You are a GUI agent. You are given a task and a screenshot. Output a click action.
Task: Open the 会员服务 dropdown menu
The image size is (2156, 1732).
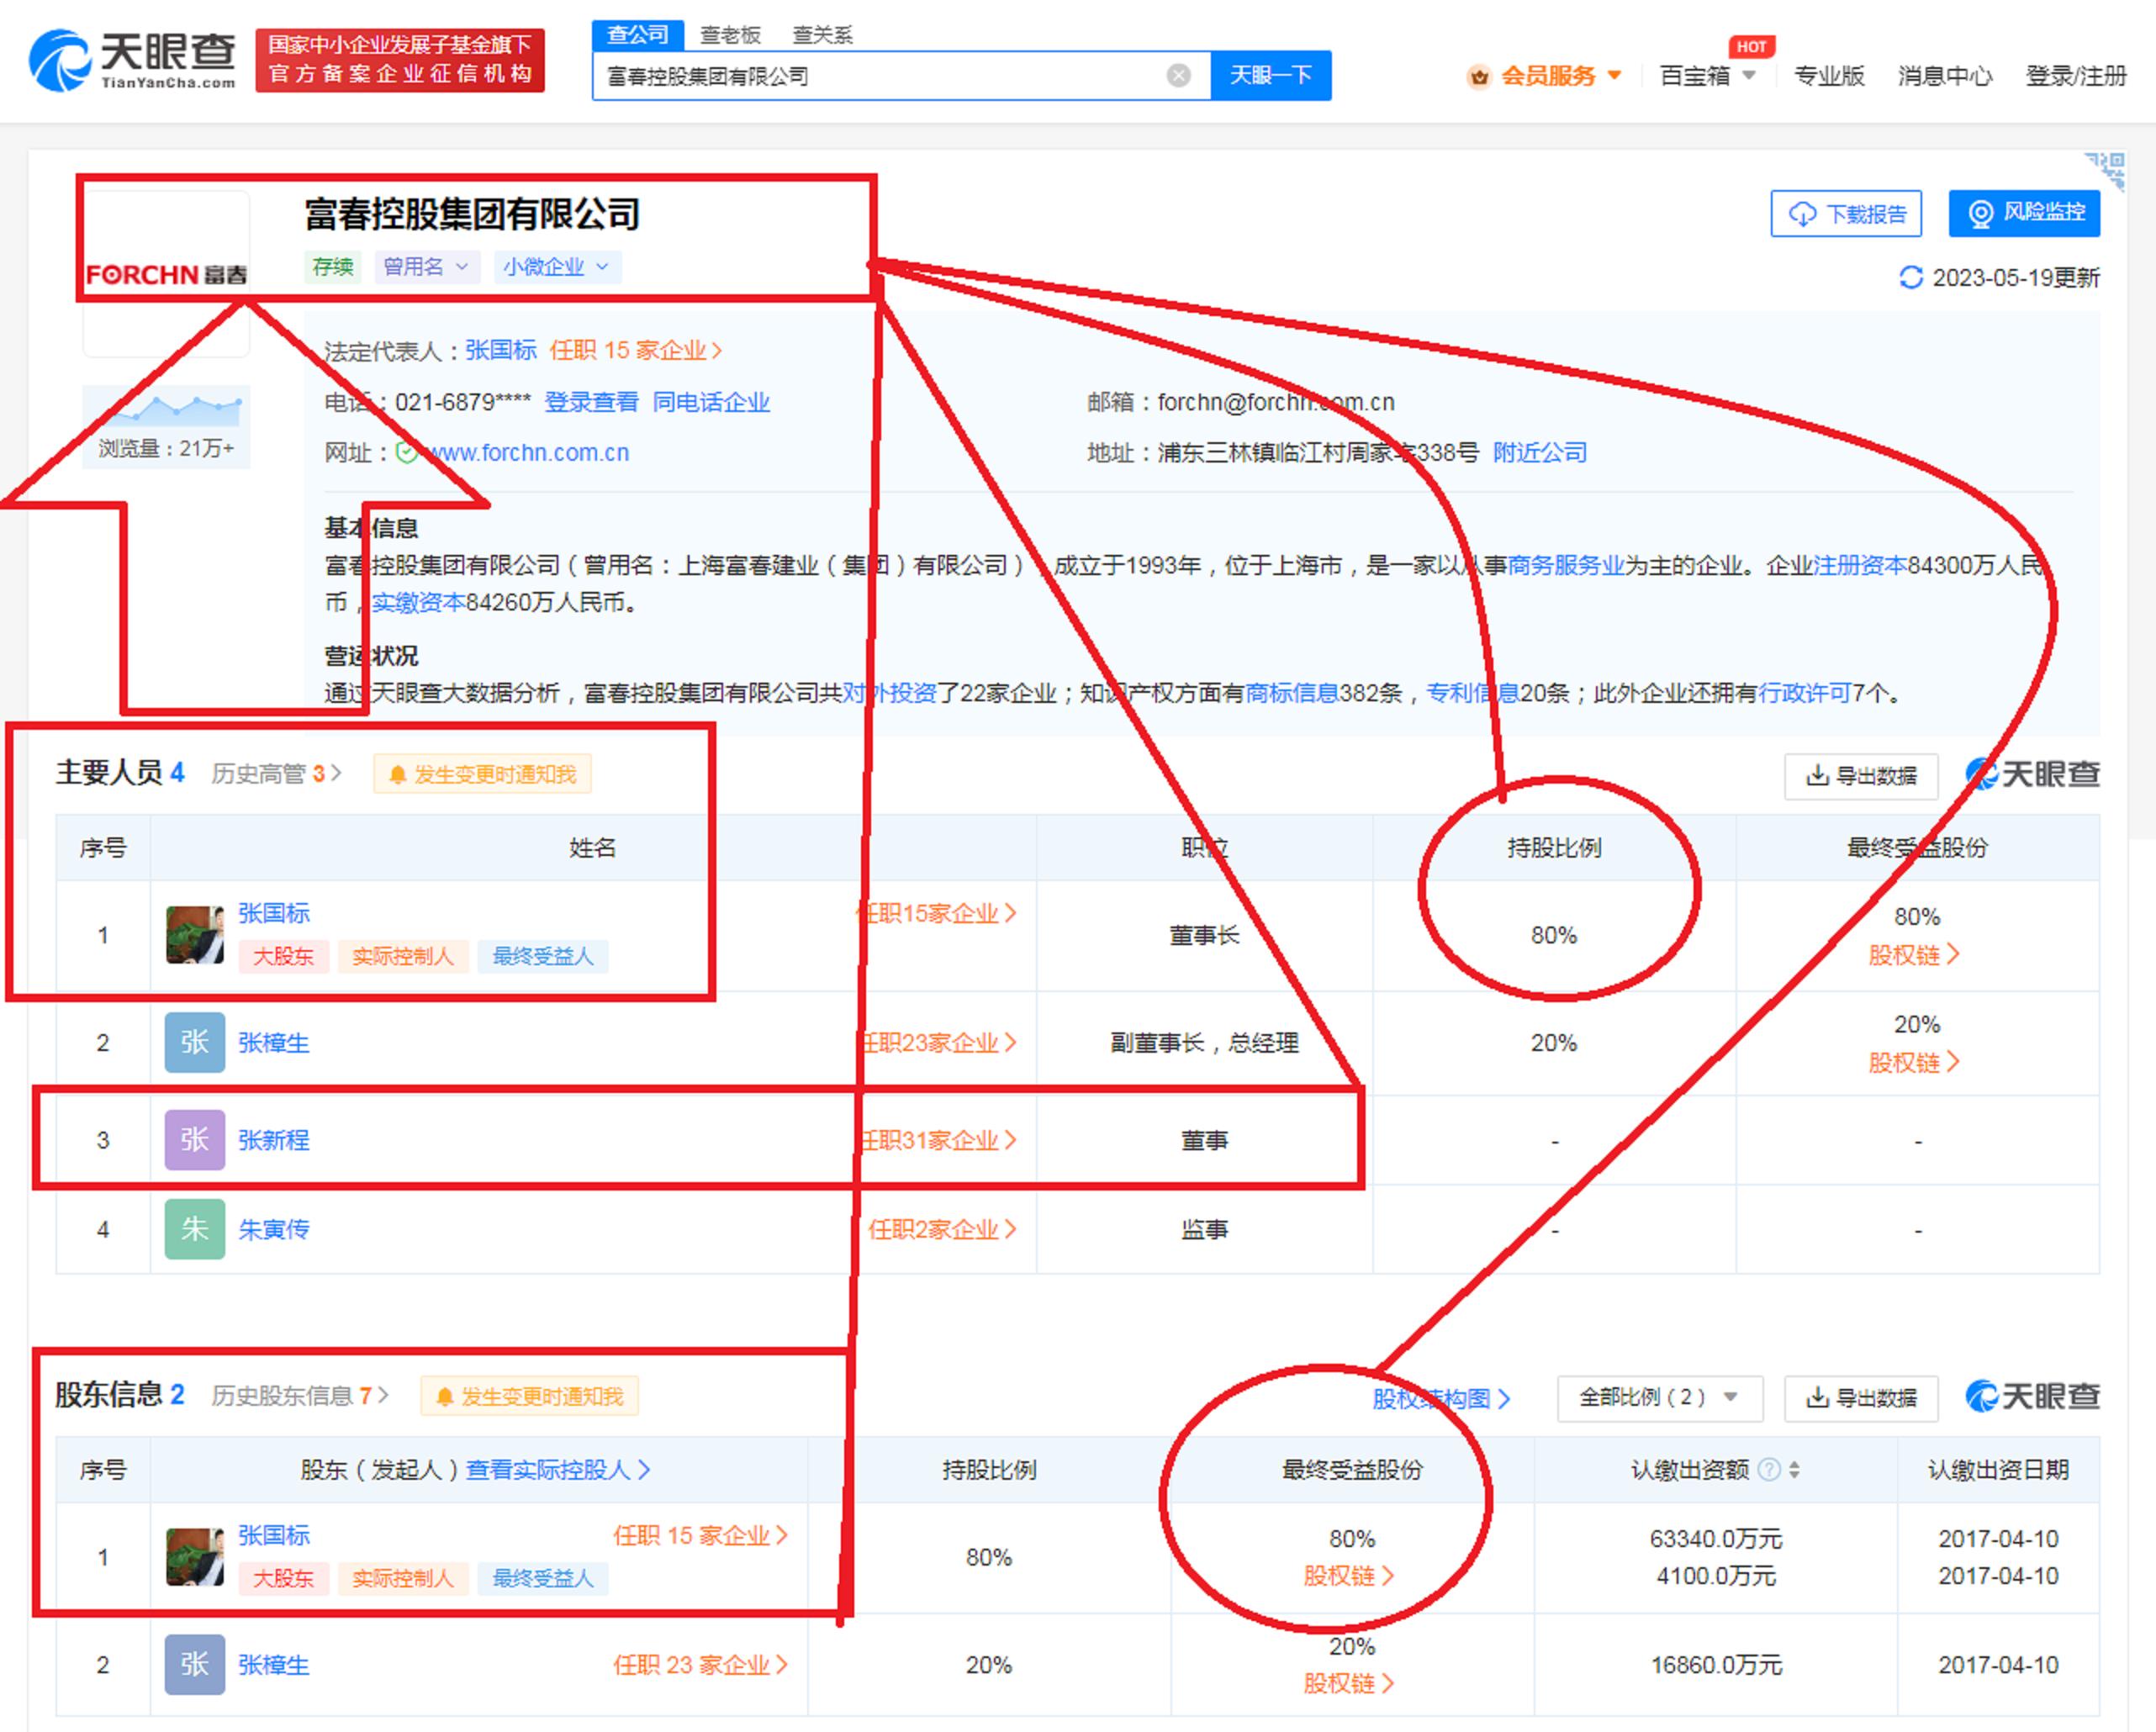coord(1546,76)
